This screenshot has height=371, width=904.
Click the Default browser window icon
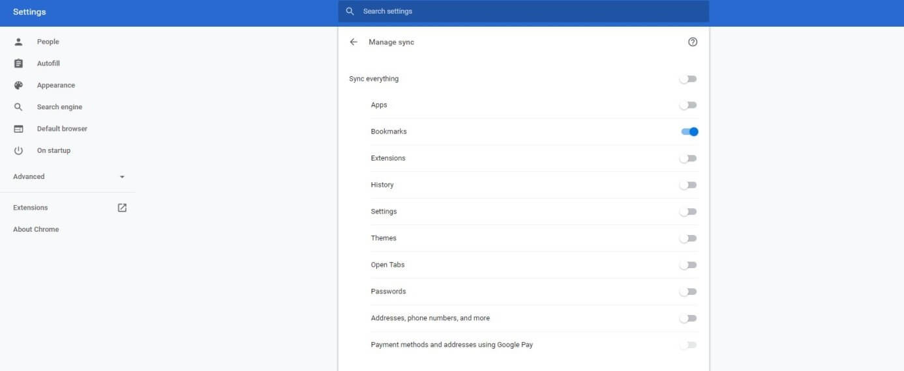[18, 129]
